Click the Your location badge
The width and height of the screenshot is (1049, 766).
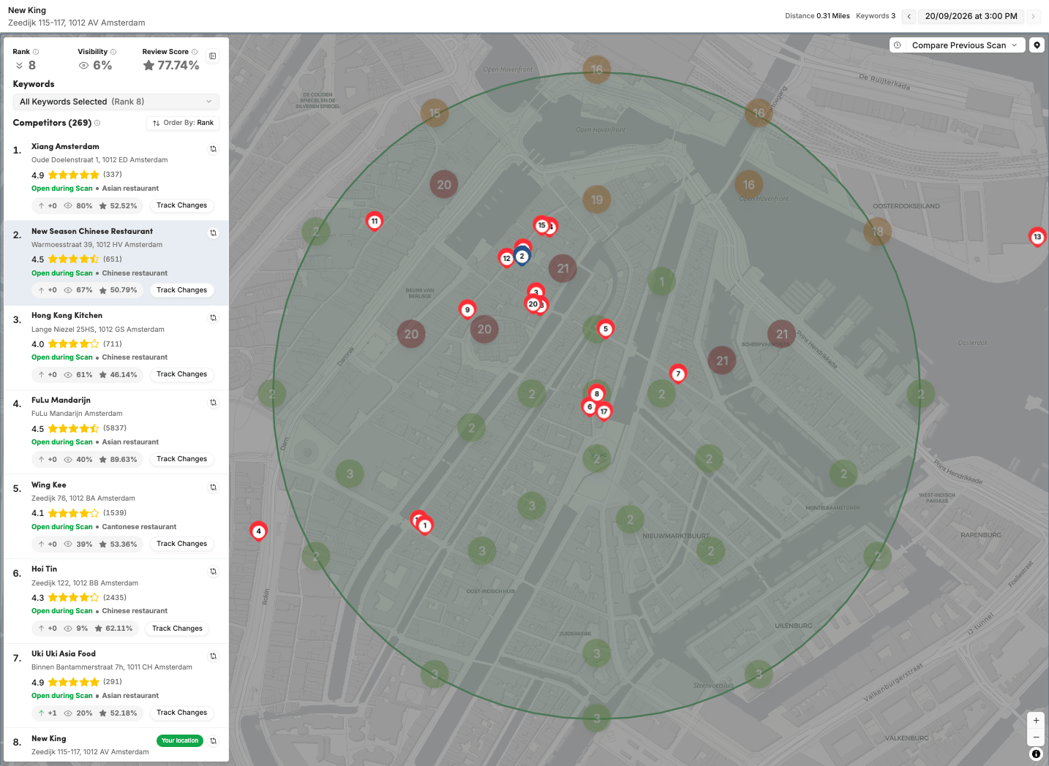(x=180, y=740)
